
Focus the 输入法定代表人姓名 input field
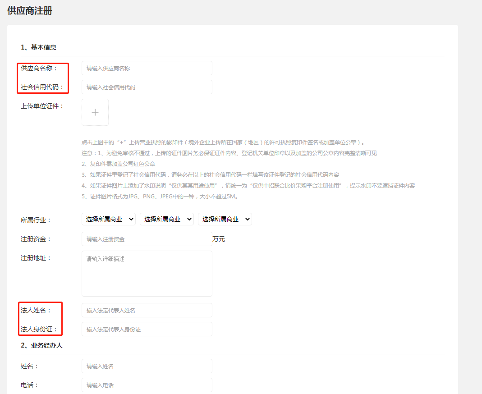coord(147,311)
